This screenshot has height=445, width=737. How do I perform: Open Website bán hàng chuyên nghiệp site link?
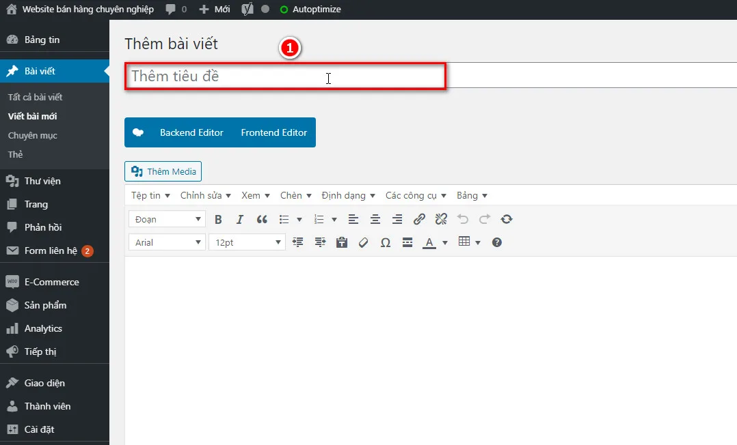pyautogui.click(x=88, y=9)
